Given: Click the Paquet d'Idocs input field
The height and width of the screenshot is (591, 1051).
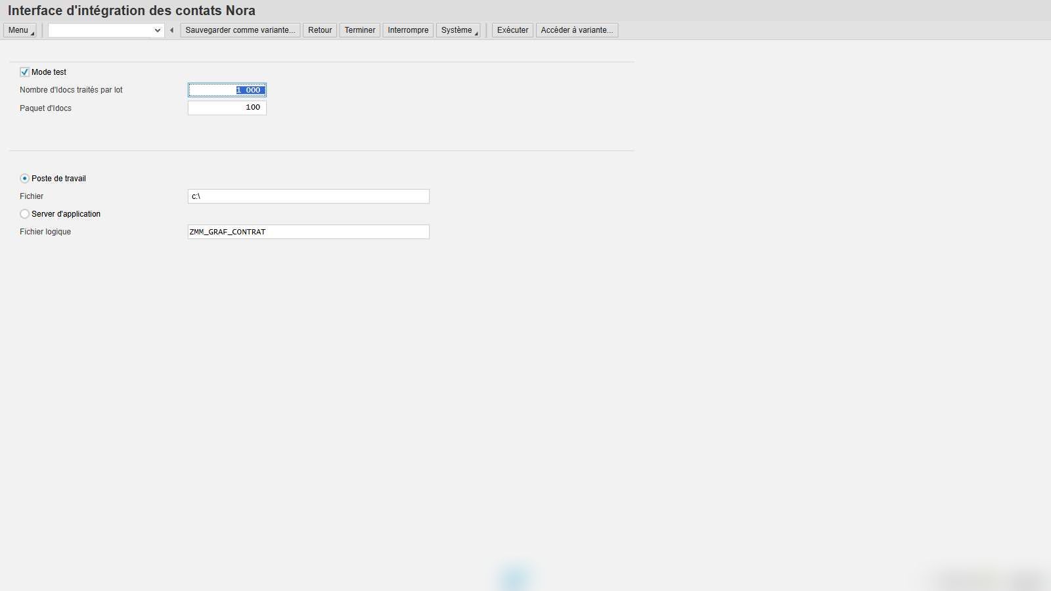Looking at the screenshot, I should pos(227,108).
